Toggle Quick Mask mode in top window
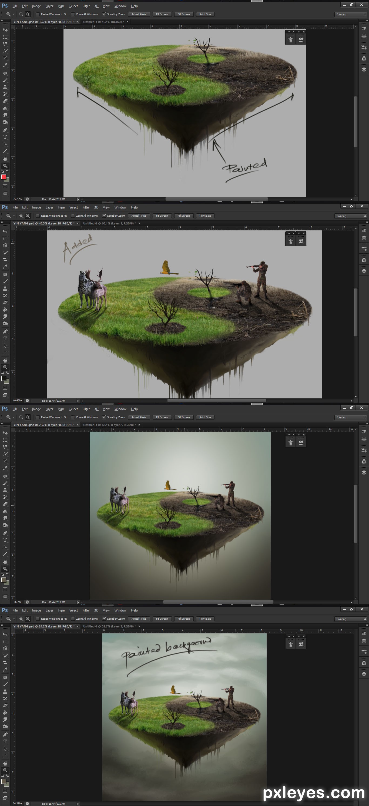The width and height of the screenshot is (369, 806). [5, 186]
